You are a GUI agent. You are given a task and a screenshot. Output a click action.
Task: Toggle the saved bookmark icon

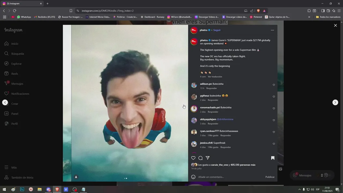tap(273, 158)
